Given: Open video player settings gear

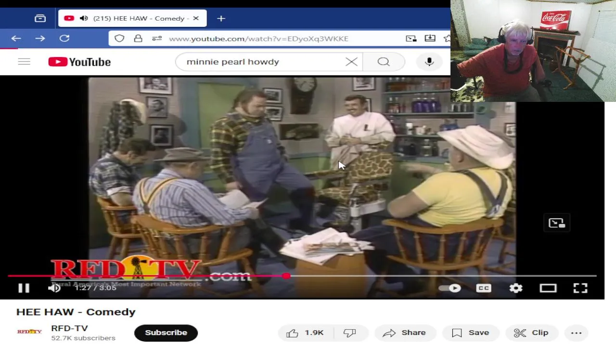Looking at the screenshot, I should tap(516, 288).
